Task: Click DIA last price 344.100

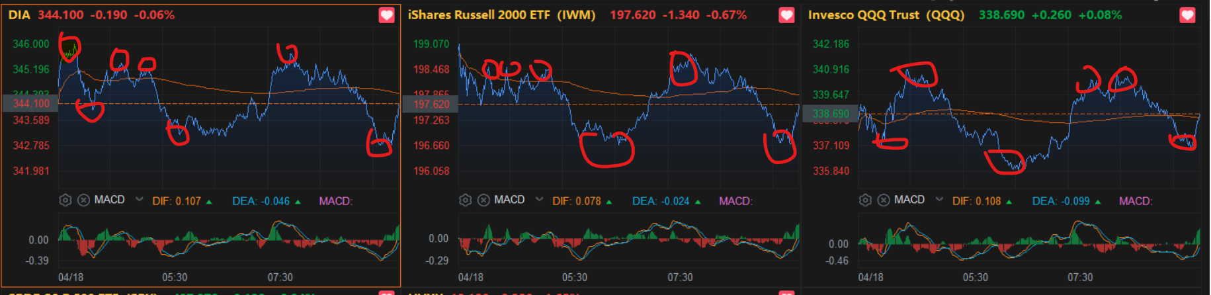Action: (61, 15)
